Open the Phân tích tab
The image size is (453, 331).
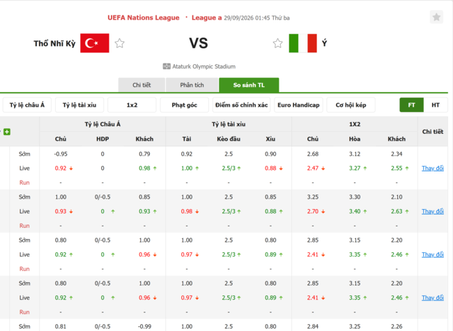click(x=192, y=85)
